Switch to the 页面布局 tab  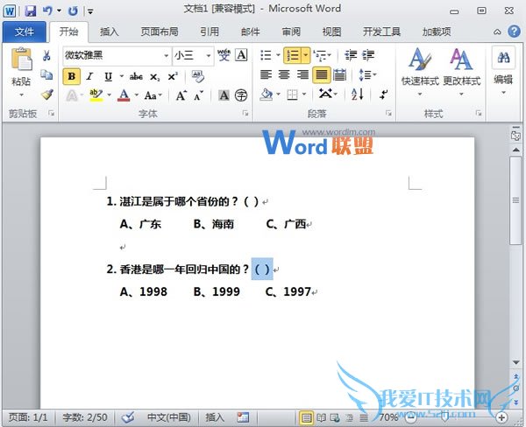click(x=160, y=31)
